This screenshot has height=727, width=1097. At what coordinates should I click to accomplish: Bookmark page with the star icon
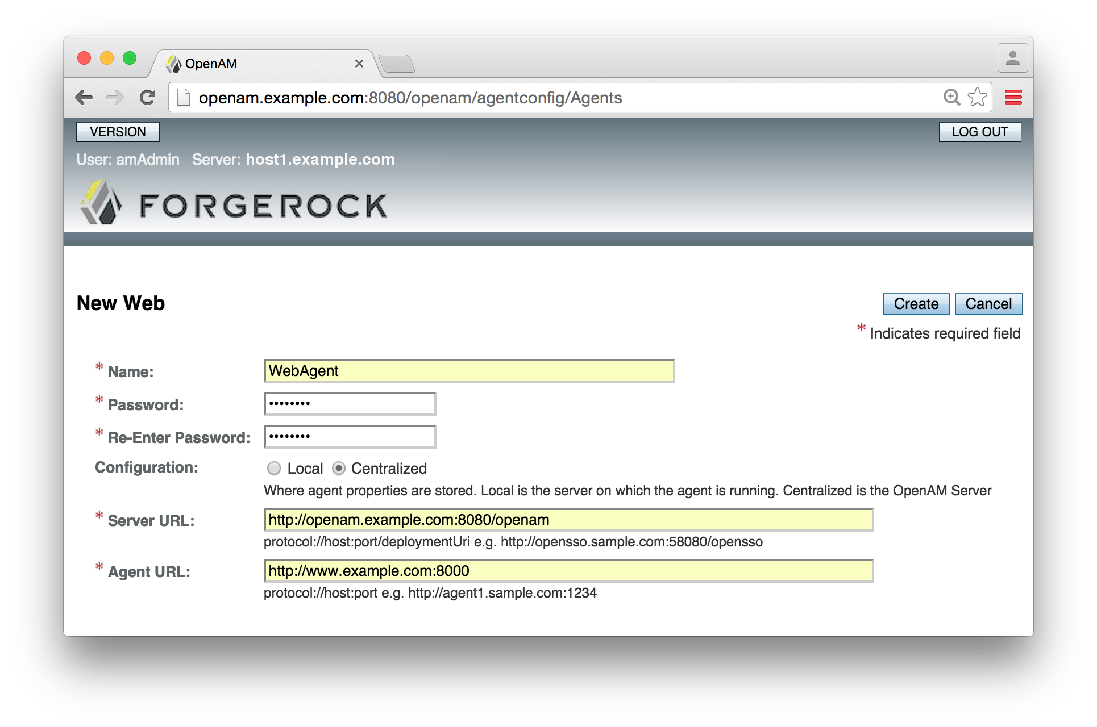tap(978, 97)
